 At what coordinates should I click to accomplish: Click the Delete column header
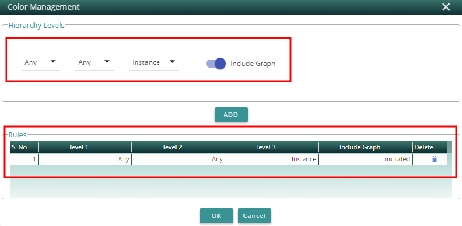pos(429,147)
